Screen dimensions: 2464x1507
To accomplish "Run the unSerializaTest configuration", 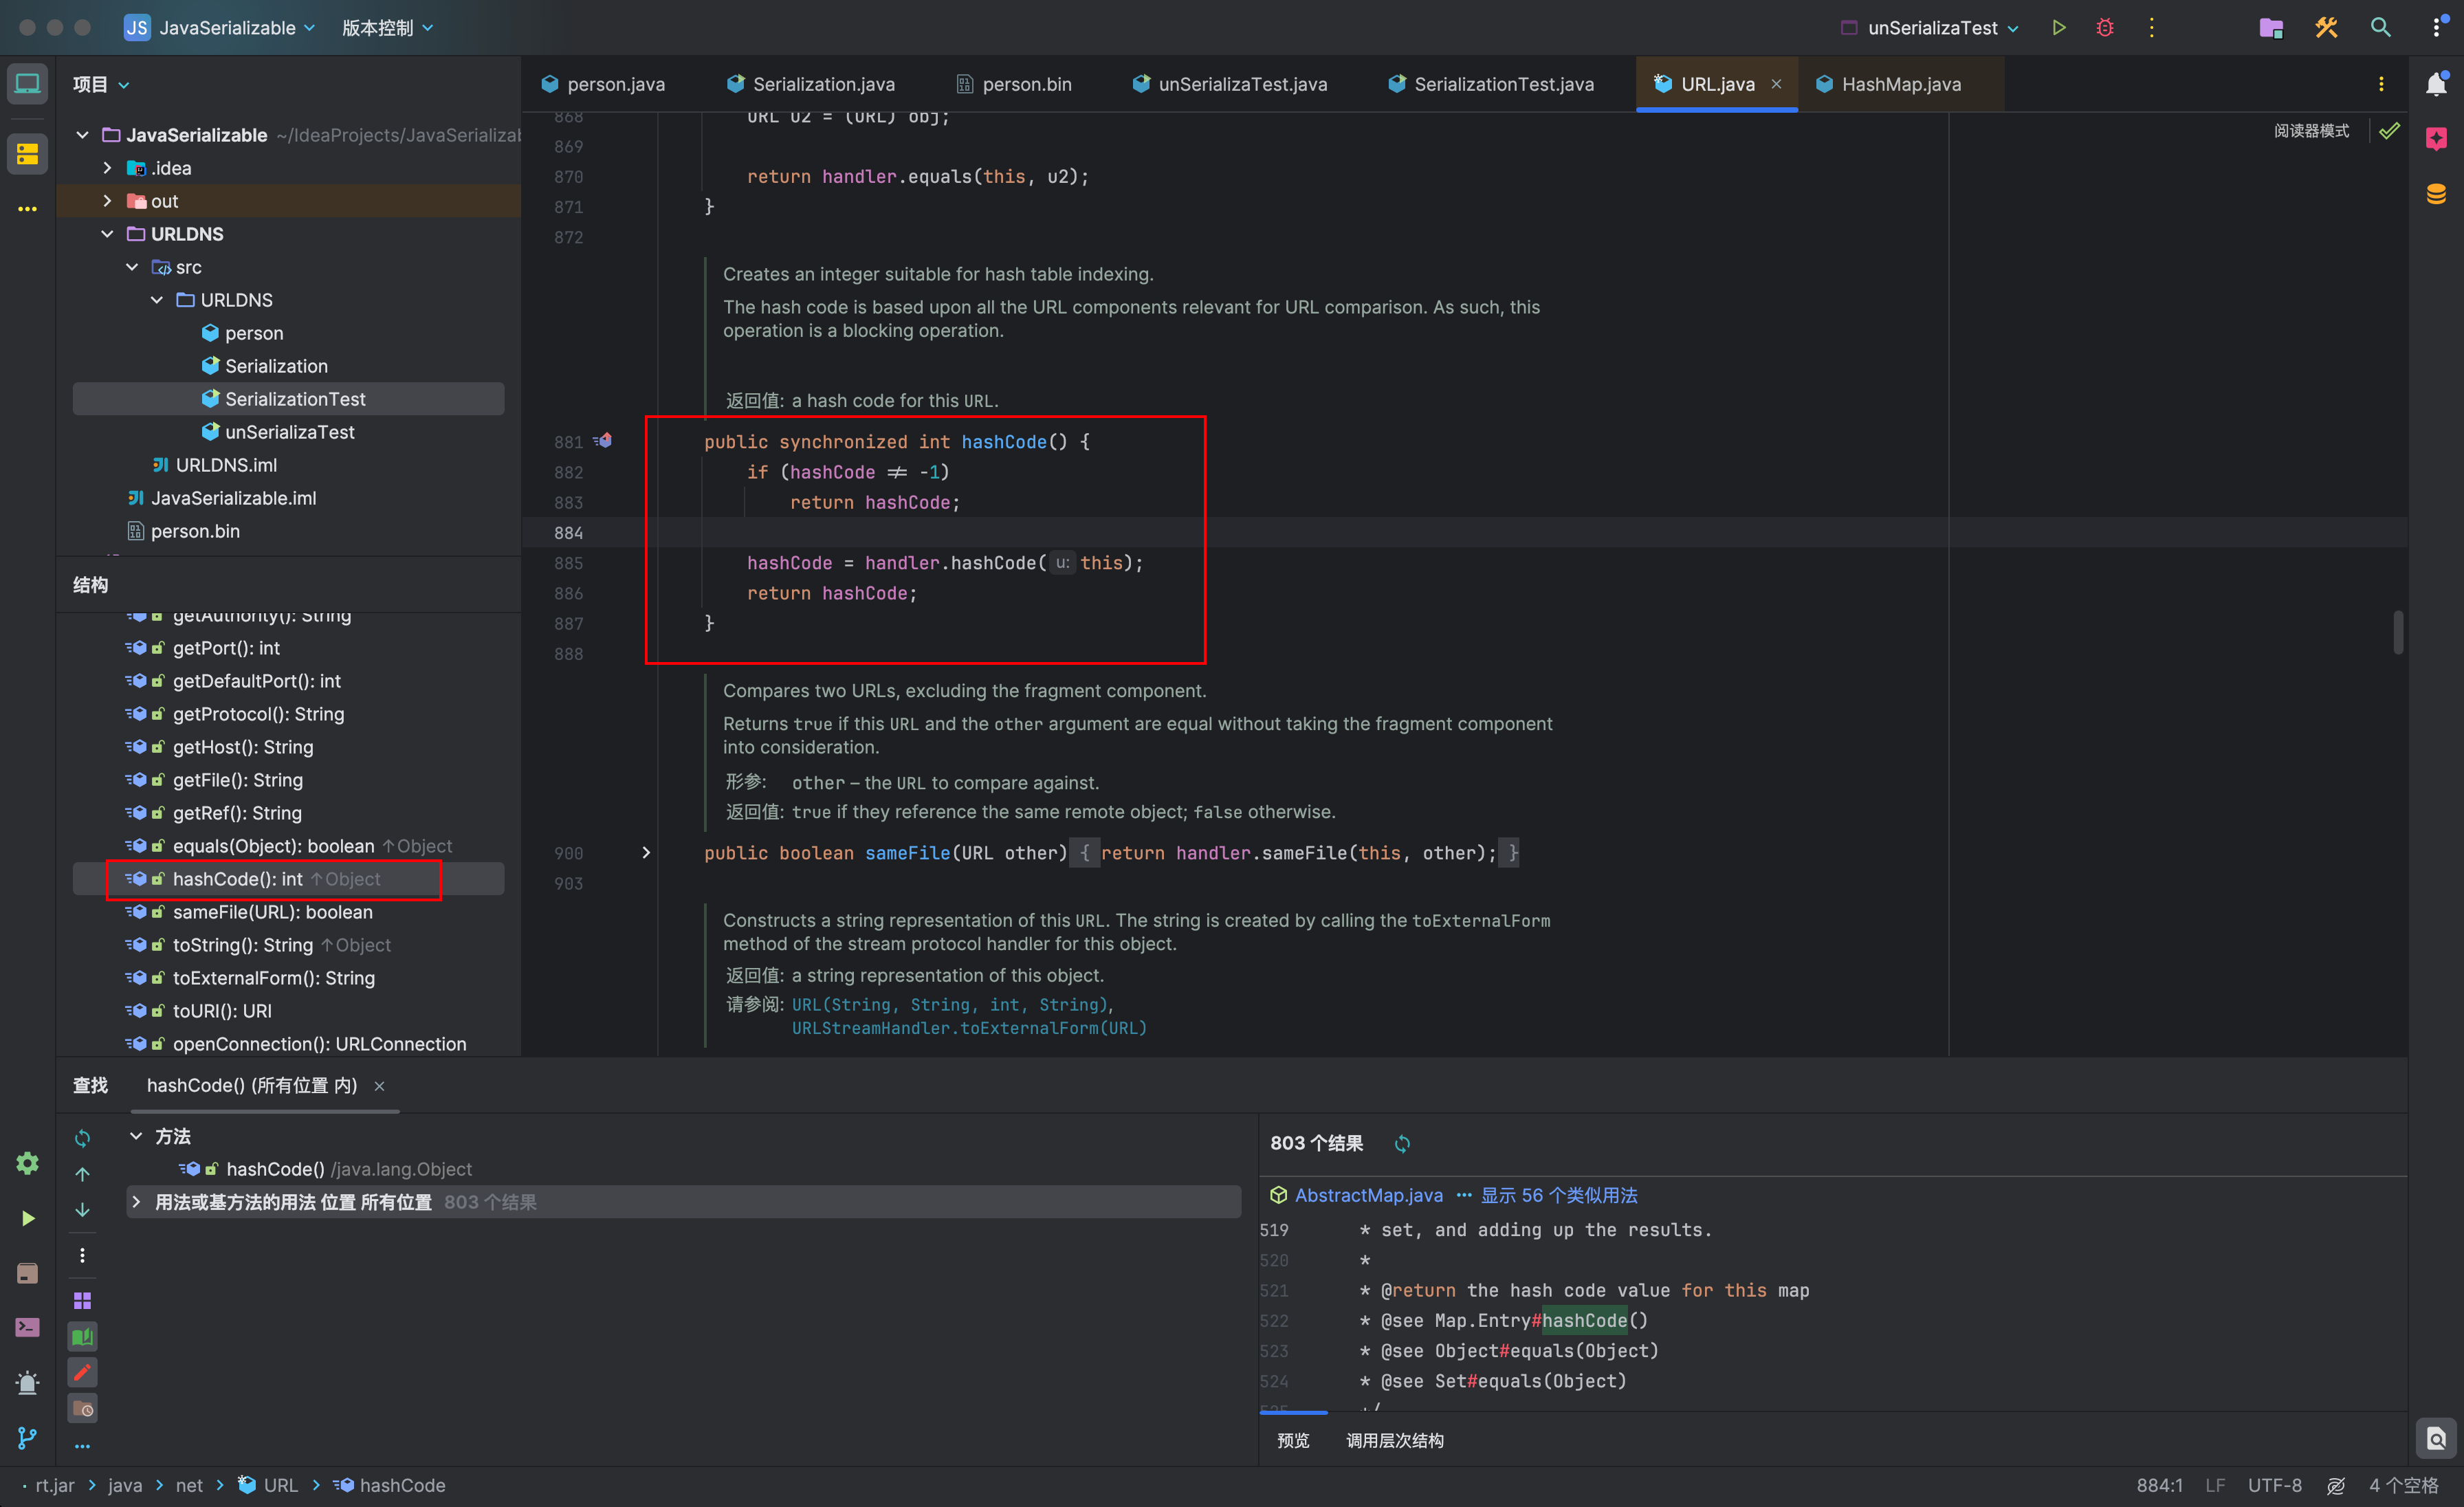I will (2058, 28).
